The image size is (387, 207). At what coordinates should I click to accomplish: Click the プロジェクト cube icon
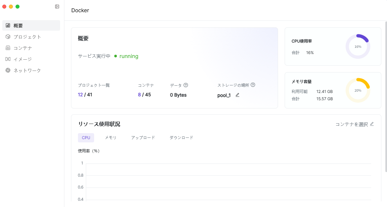[8, 37]
